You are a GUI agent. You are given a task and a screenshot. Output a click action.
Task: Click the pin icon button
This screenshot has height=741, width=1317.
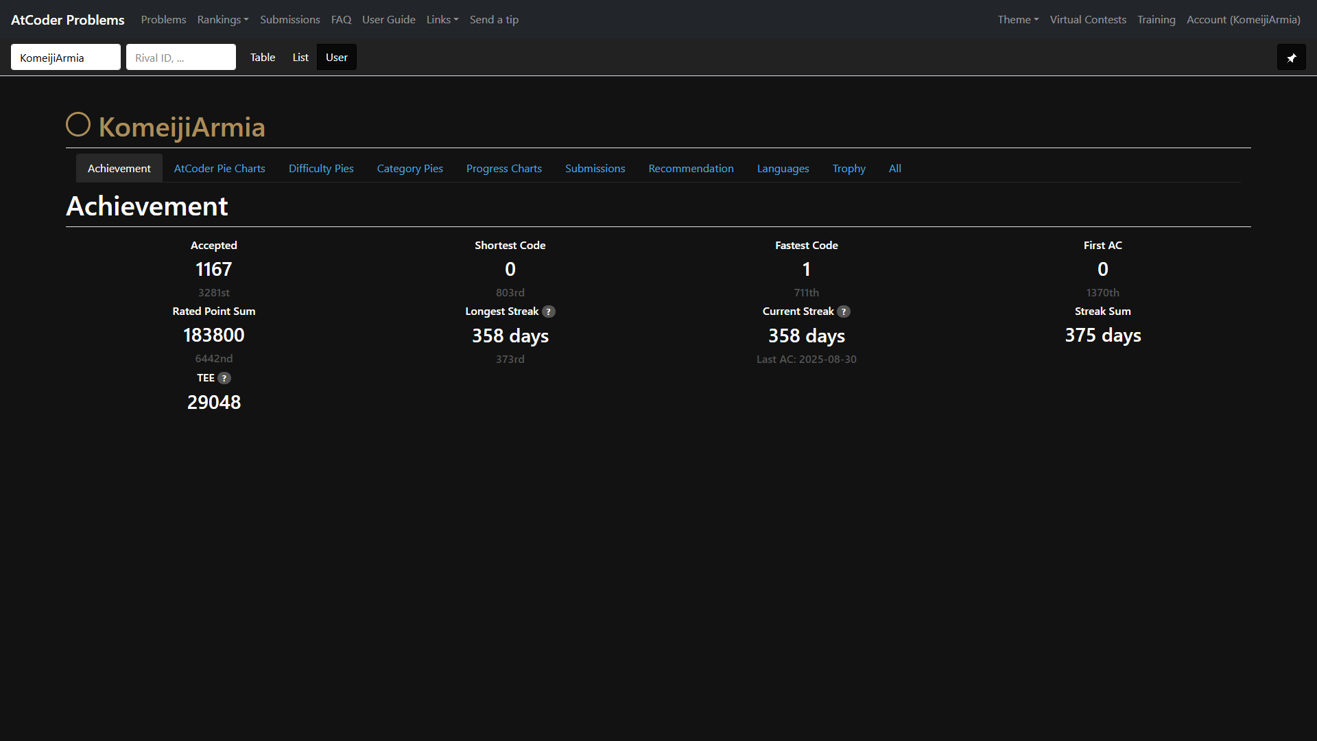pyautogui.click(x=1291, y=58)
